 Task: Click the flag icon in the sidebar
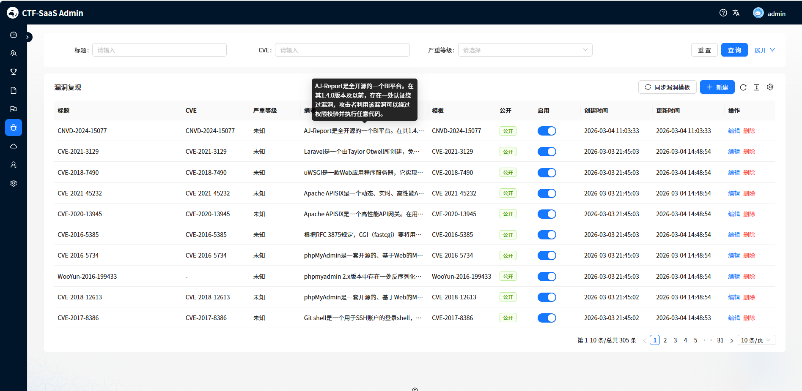click(x=14, y=109)
